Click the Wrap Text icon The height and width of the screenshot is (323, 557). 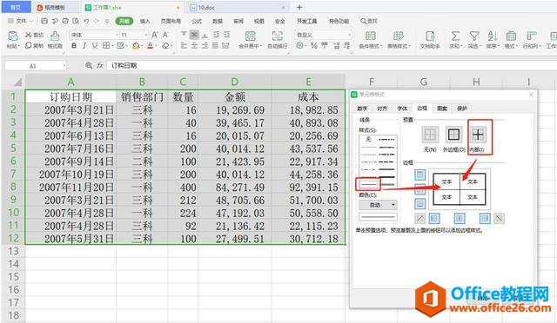[277, 36]
